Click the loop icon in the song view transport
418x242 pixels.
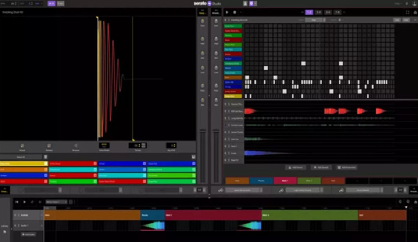[32, 202]
